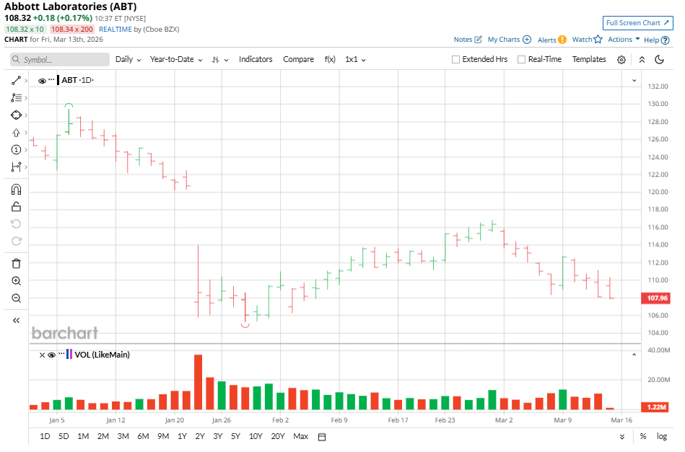The image size is (685, 452).
Task: Switch to dark mode moon icon
Action: [x=660, y=60]
